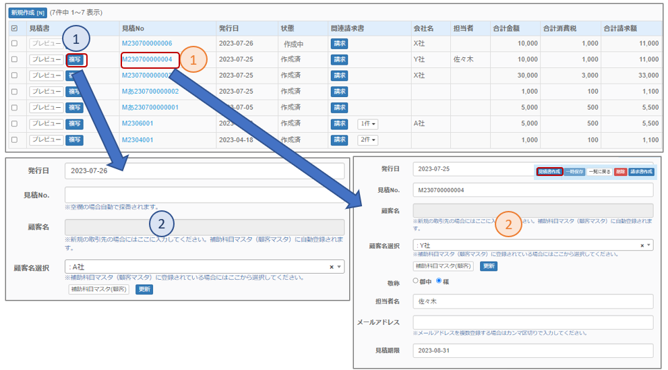Tick the checkbox for row M230700000004
668x370 pixels.
14,59
